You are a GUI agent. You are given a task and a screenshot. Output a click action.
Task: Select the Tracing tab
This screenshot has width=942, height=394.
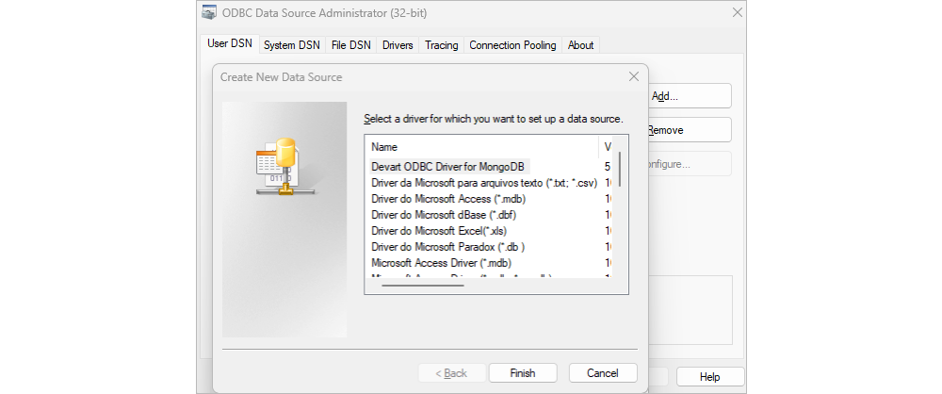click(442, 45)
